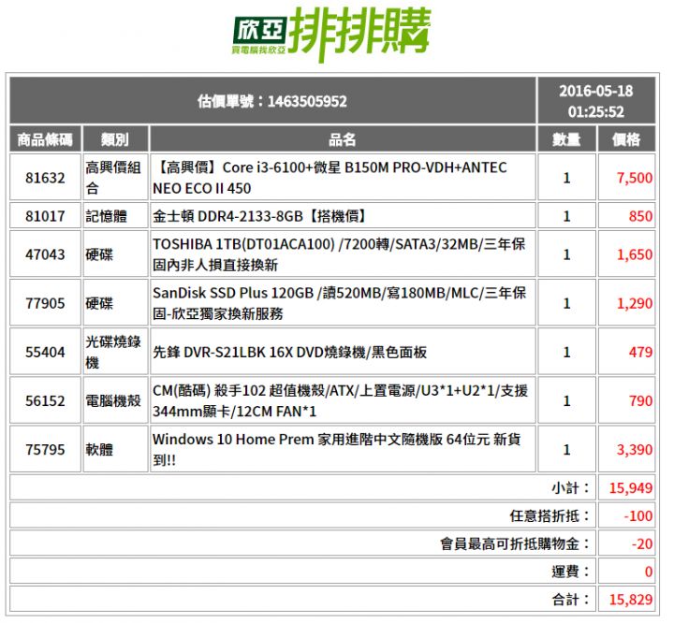The width and height of the screenshot is (674, 623).
Task: Select barcode 55404
Action: point(45,352)
